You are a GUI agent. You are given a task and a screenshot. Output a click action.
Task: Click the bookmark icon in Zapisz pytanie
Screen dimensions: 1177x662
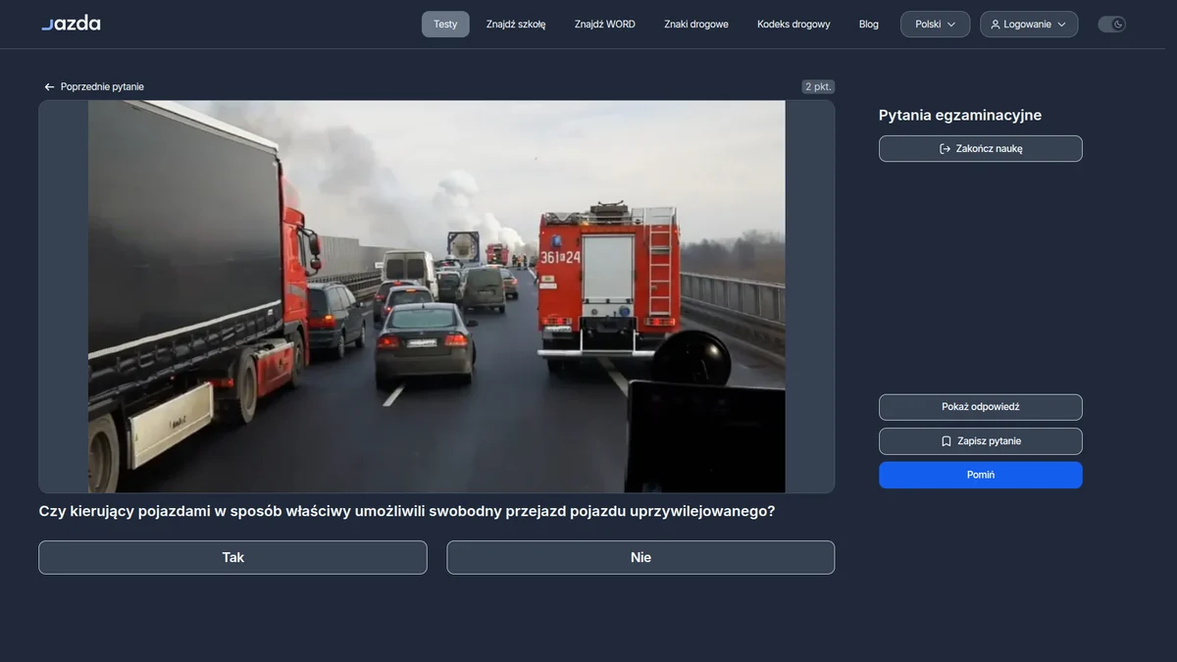pos(946,441)
